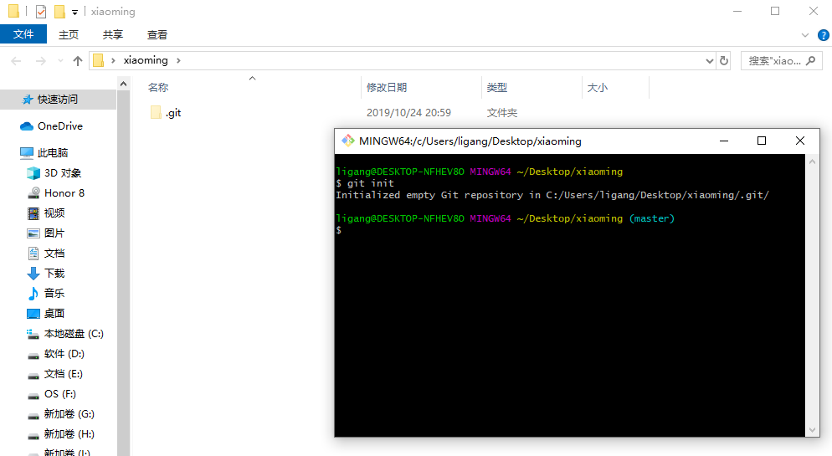
Task: Sort files by 名称 column
Action: click(158, 88)
